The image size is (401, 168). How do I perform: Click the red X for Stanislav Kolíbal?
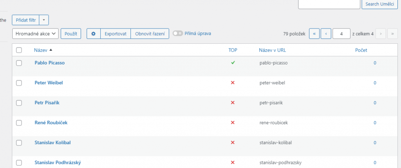click(233, 143)
